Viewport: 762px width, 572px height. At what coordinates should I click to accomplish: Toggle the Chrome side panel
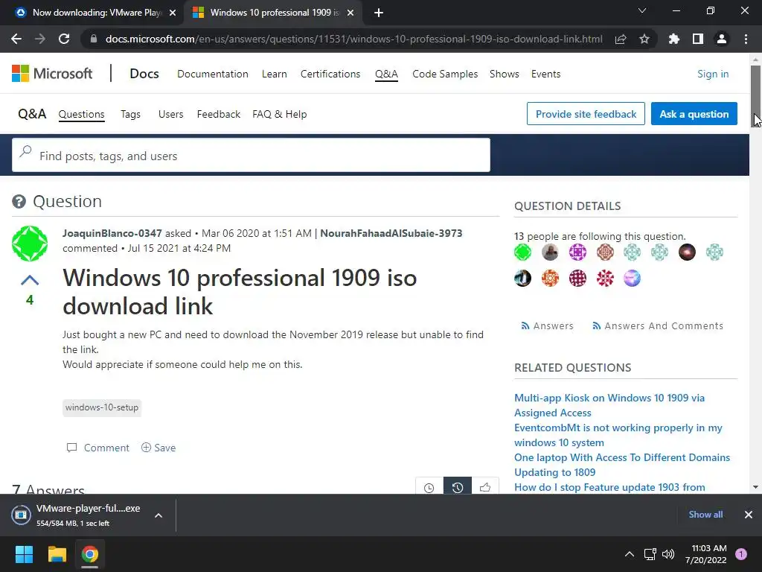tap(698, 39)
